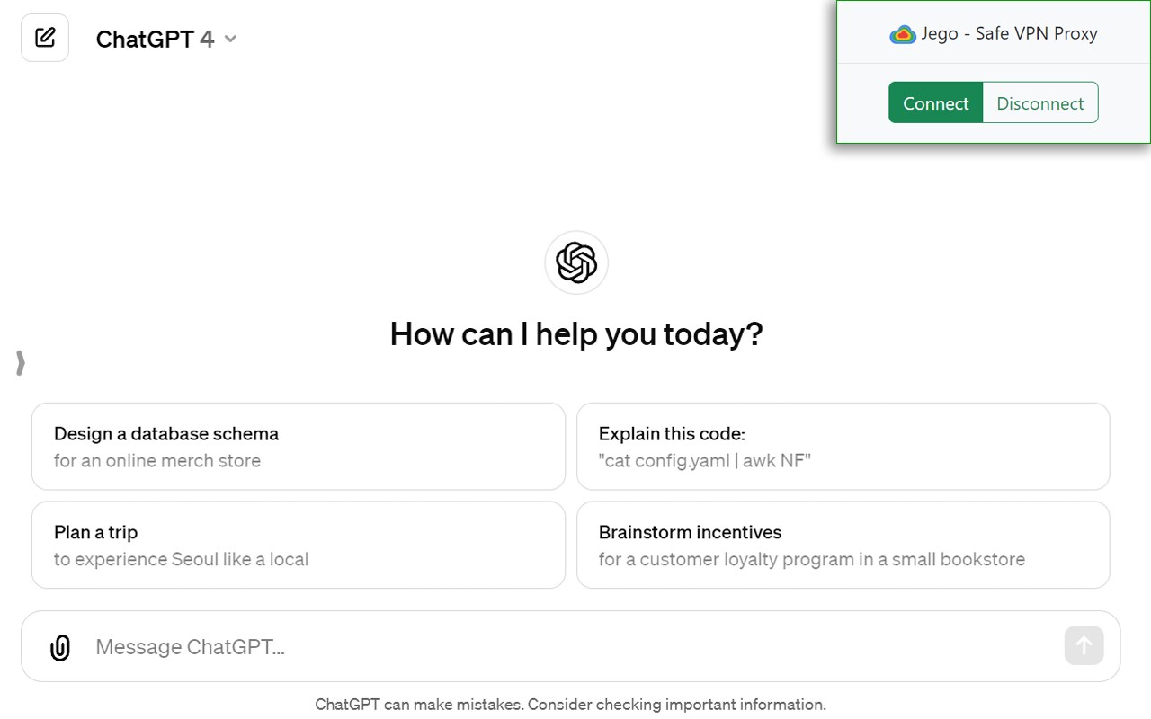Focus the Message ChatGPT input field
Image resolution: width=1151 pixels, height=719 pixels.
(567, 647)
